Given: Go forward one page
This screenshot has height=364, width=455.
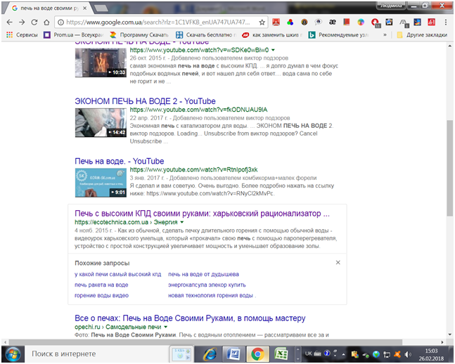Looking at the screenshot, I should [22, 22].
